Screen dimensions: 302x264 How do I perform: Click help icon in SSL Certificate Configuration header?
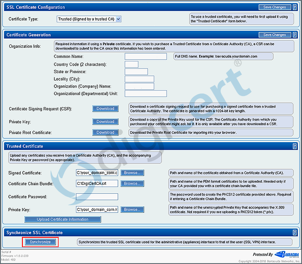[x=294, y=7]
